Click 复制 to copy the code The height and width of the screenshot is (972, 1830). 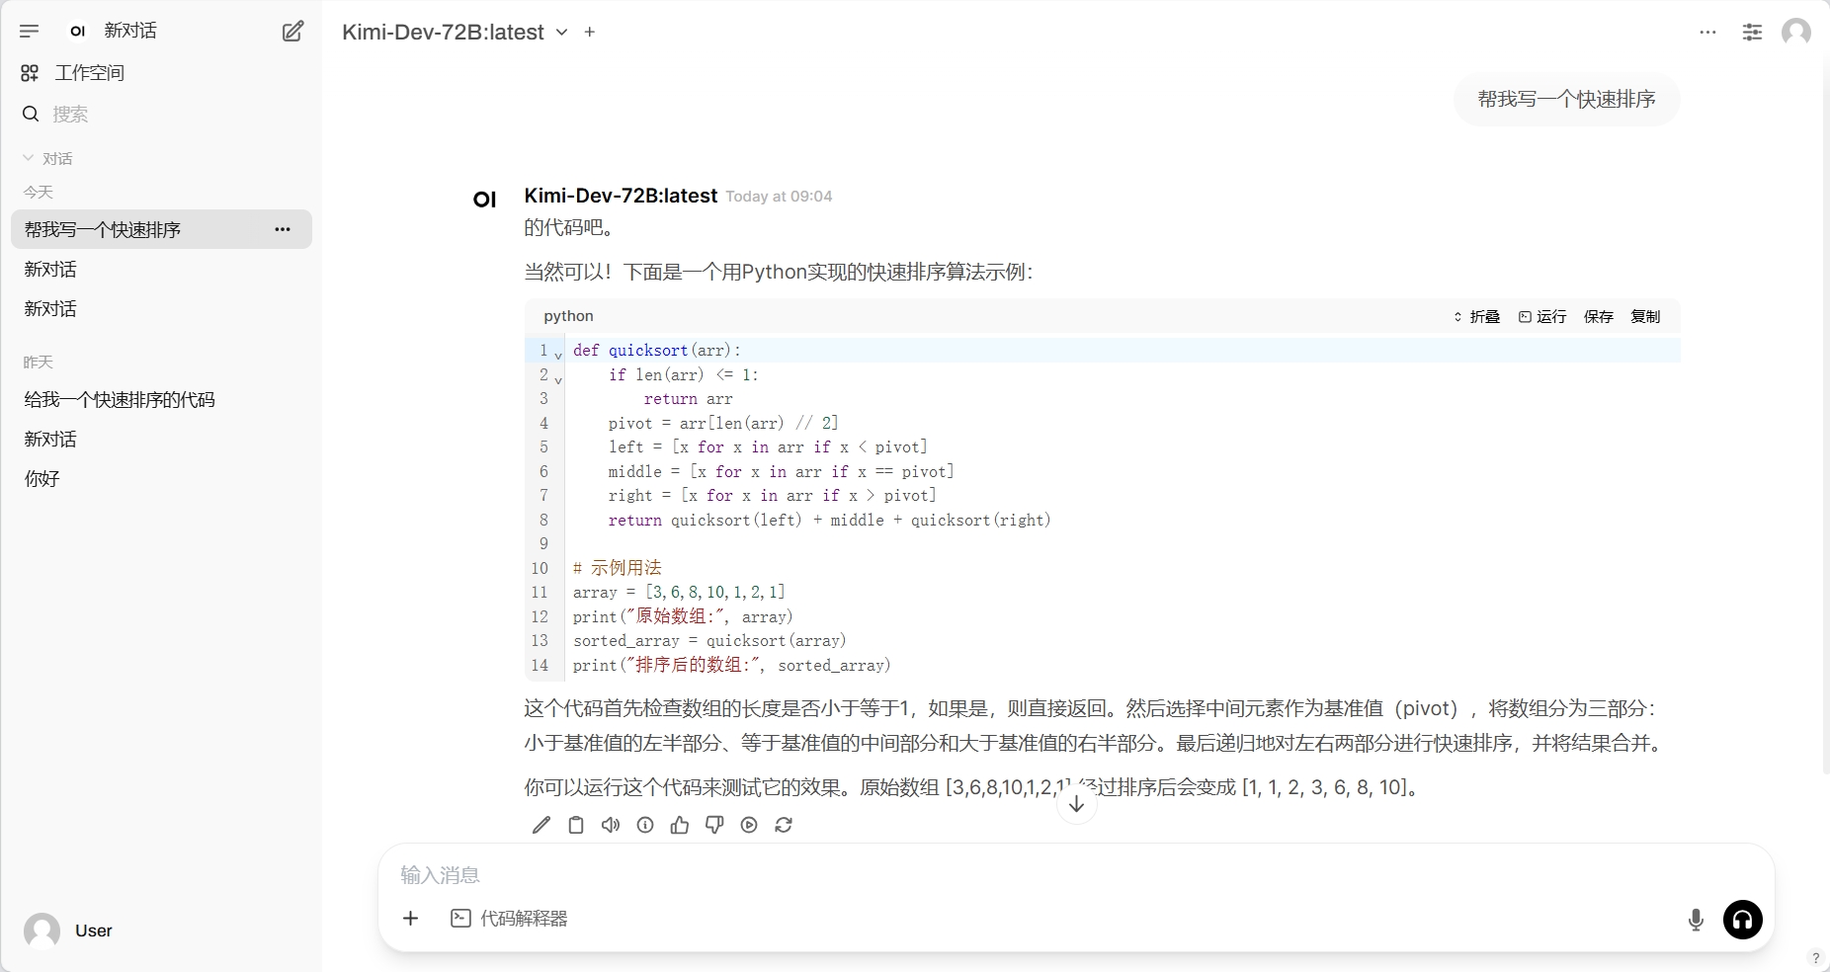coord(1645,316)
